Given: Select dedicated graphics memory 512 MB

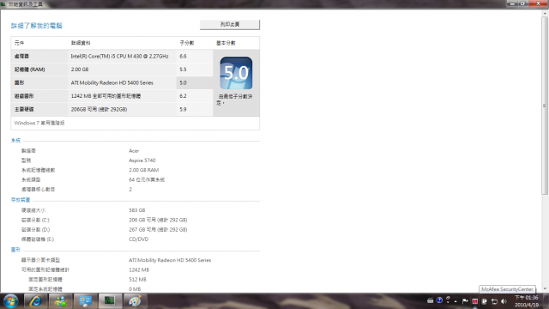Looking at the screenshot, I should tap(137, 280).
